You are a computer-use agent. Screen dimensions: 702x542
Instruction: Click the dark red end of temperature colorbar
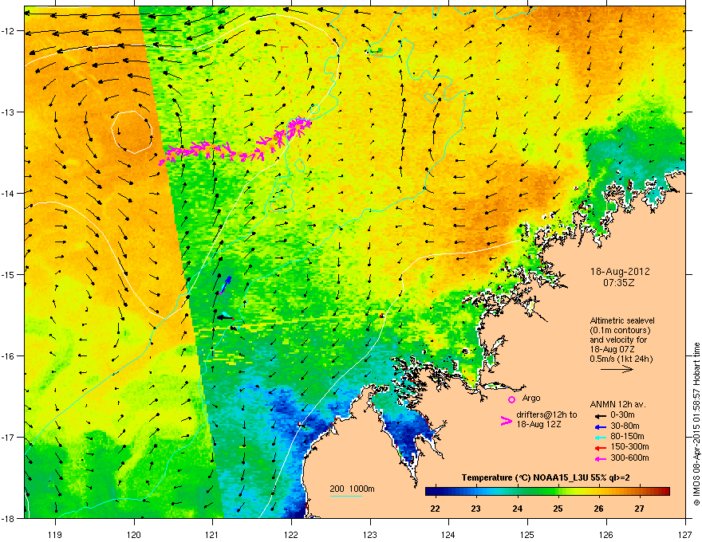tap(666, 492)
